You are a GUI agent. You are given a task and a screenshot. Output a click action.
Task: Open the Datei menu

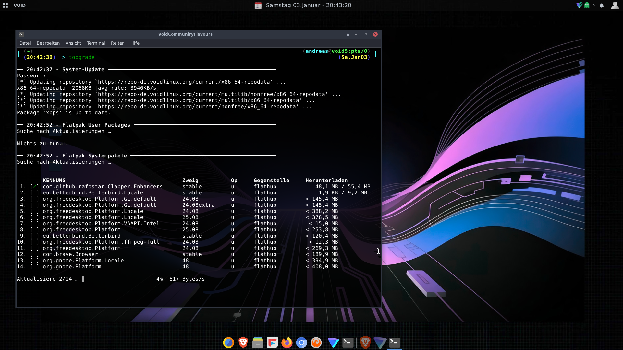(x=25, y=43)
